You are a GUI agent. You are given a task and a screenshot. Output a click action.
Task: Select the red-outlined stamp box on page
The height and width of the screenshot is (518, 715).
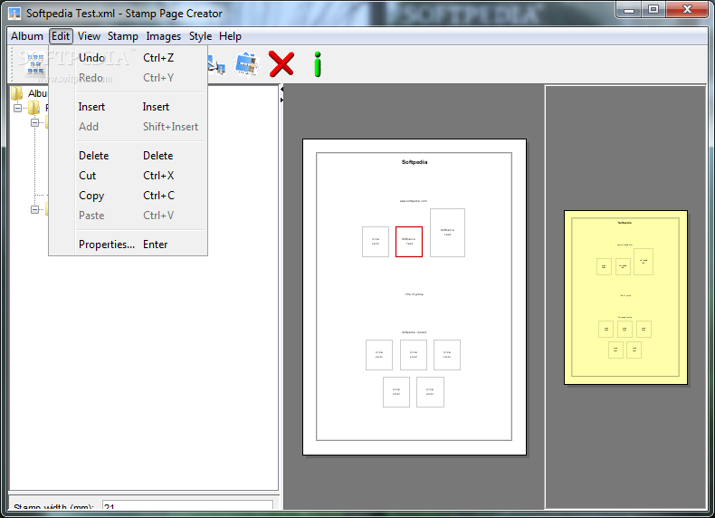pyautogui.click(x=409, y=242)
